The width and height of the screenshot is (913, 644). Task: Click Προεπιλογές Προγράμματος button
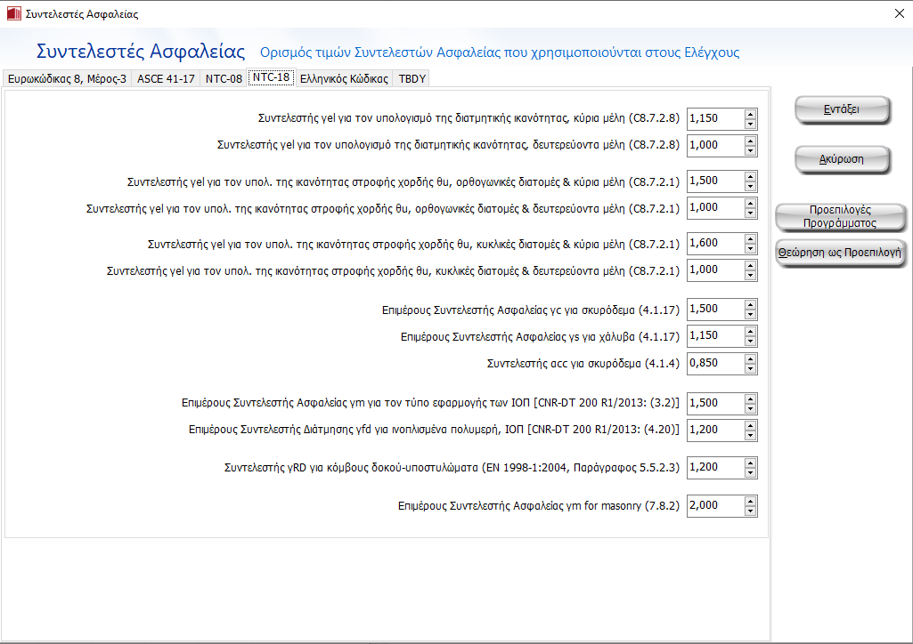(x=841, y=216)
